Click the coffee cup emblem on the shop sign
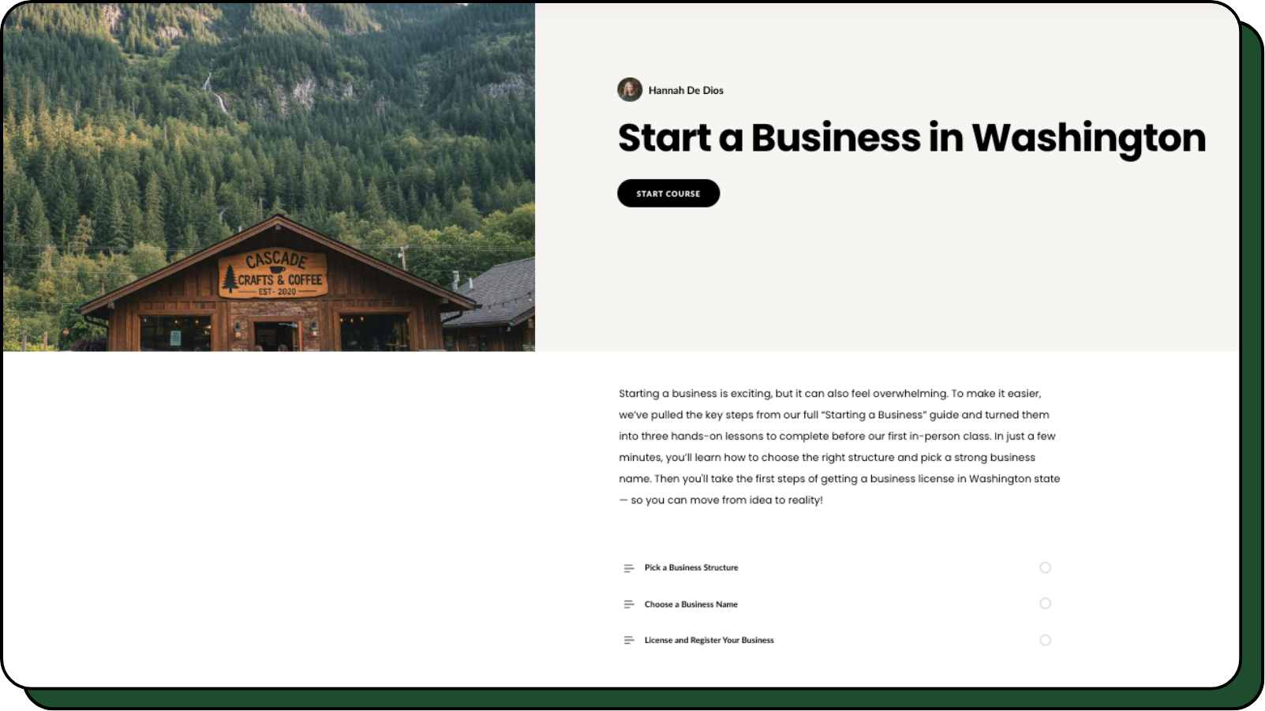The height and width of the screenshot is (711, 1265). (277, 269)
